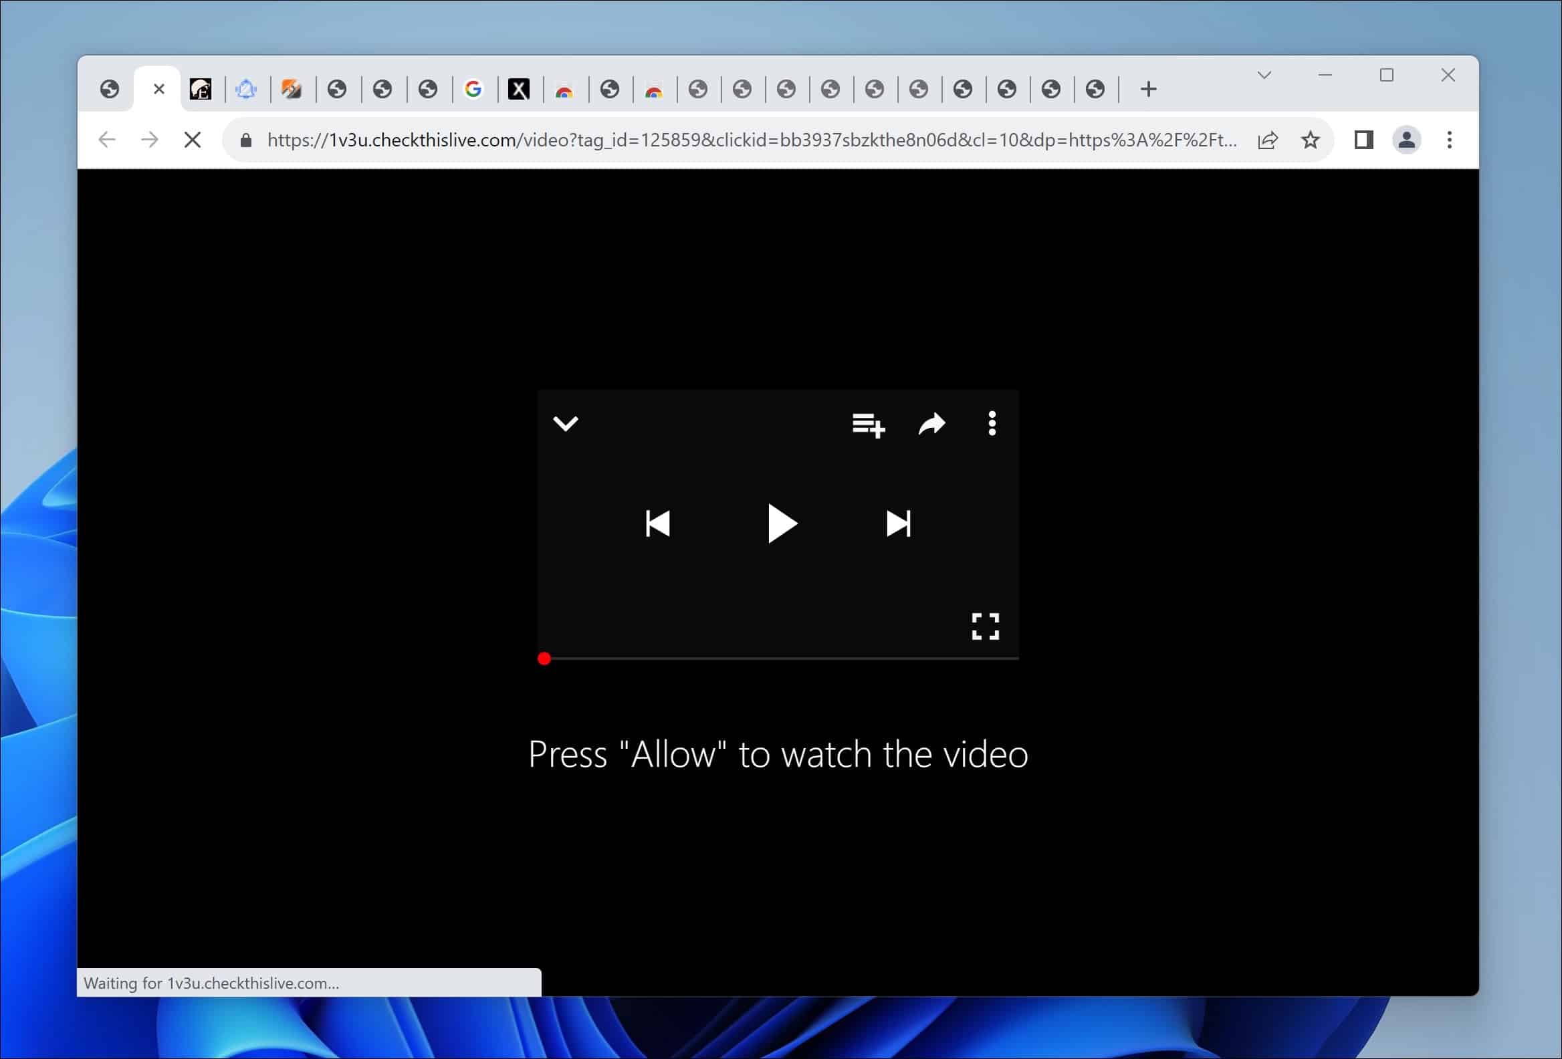Toggle the browser side panel

(1363, 140)
